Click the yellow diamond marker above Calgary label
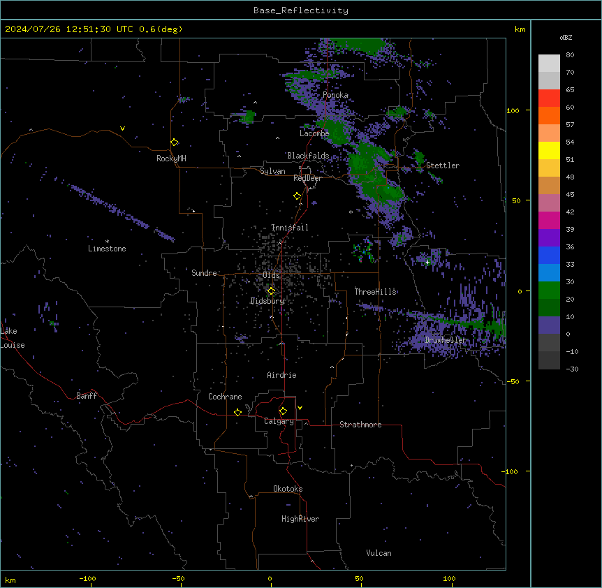 coord(283,411)
